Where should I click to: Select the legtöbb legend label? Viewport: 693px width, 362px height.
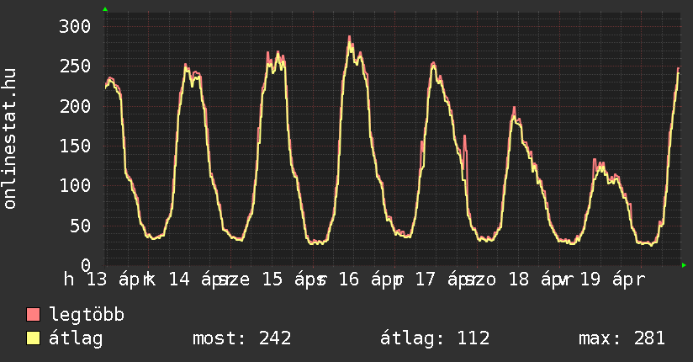87,315
